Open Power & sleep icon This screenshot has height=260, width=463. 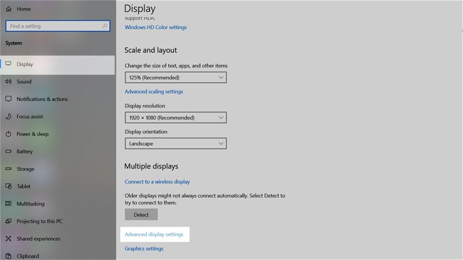[x=9, y=134]
